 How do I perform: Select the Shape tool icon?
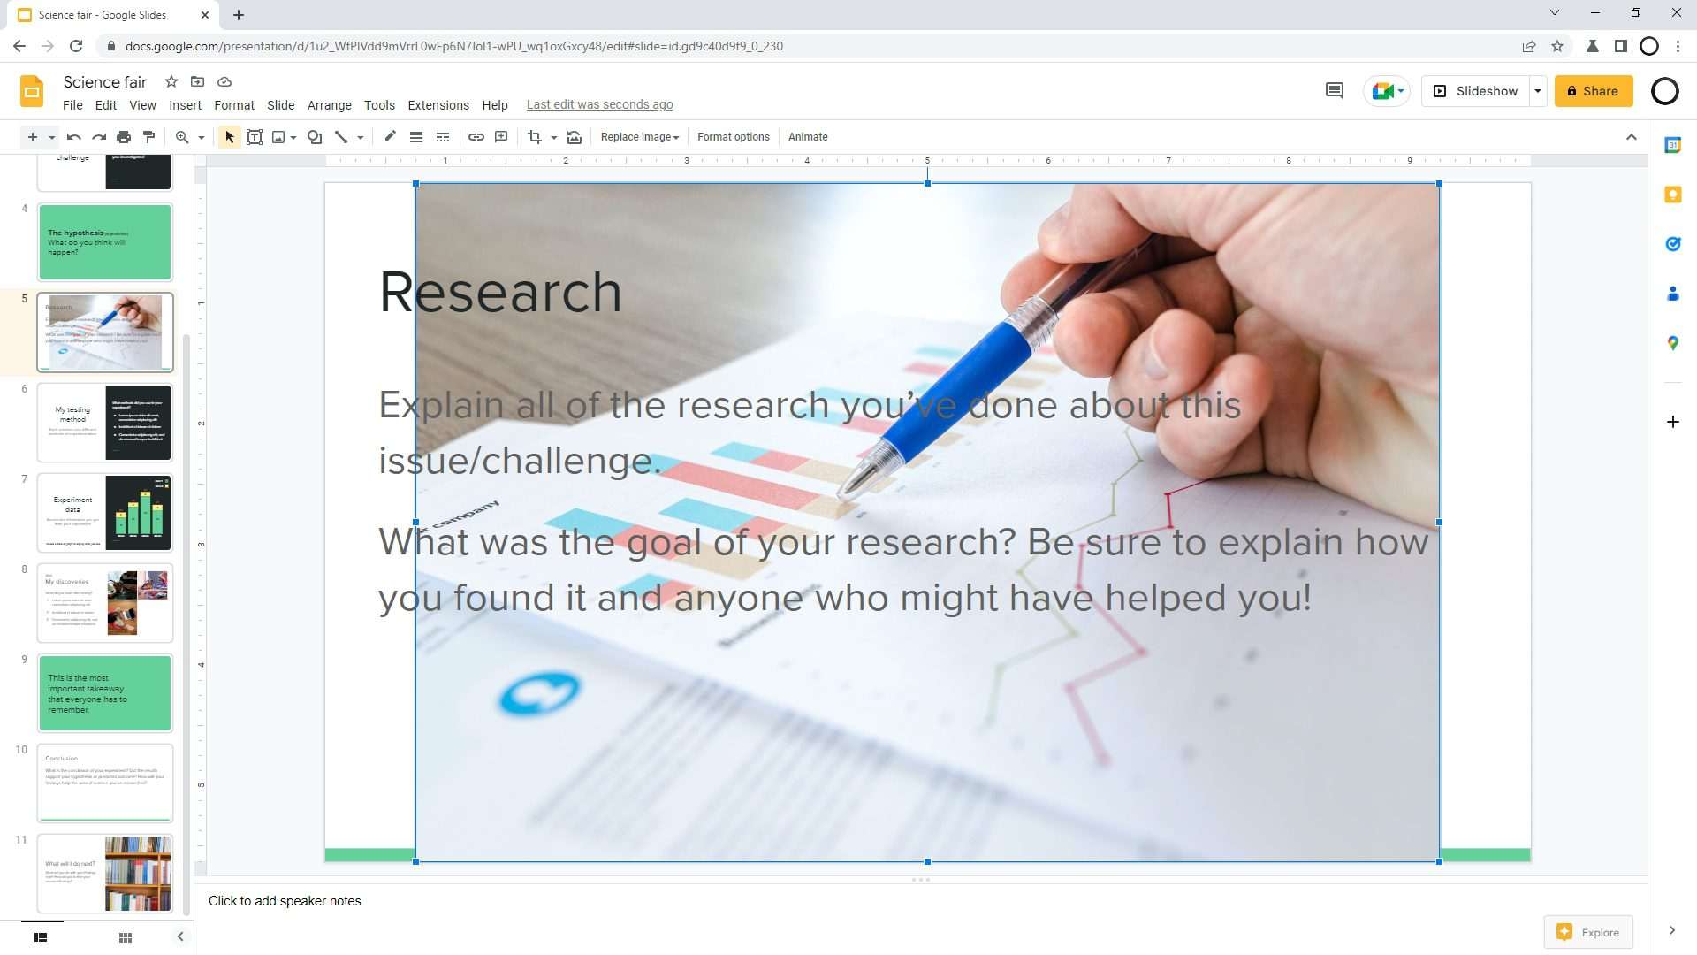click(314, 136)
